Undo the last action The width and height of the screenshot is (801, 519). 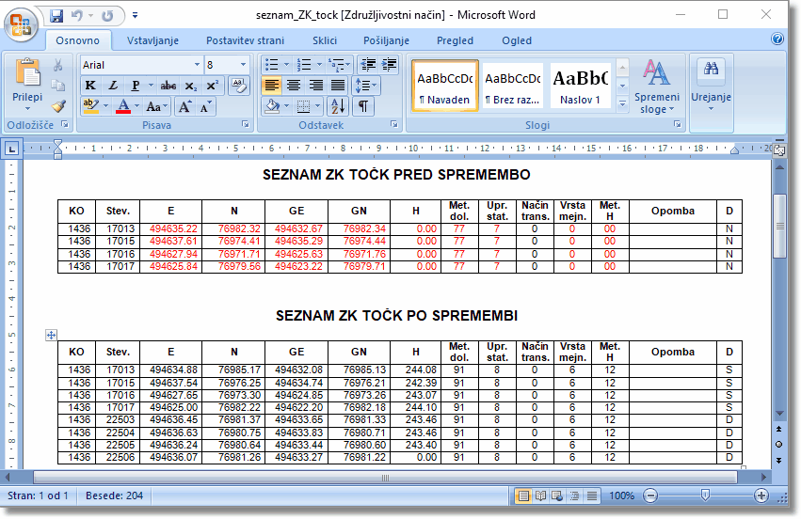tap(76, 16)
